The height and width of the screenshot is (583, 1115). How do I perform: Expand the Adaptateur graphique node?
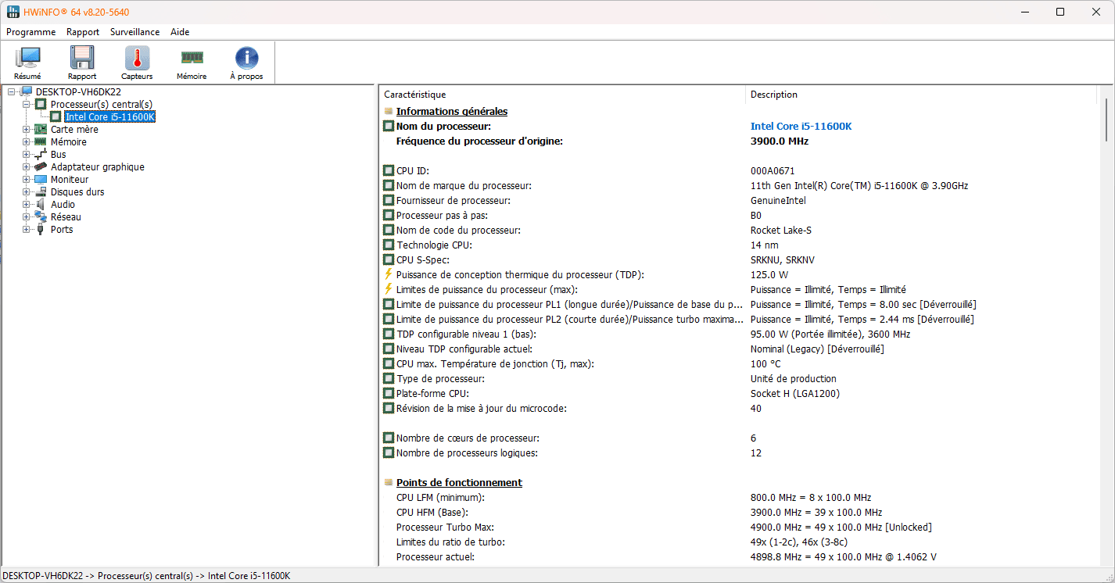click(27, 167)
